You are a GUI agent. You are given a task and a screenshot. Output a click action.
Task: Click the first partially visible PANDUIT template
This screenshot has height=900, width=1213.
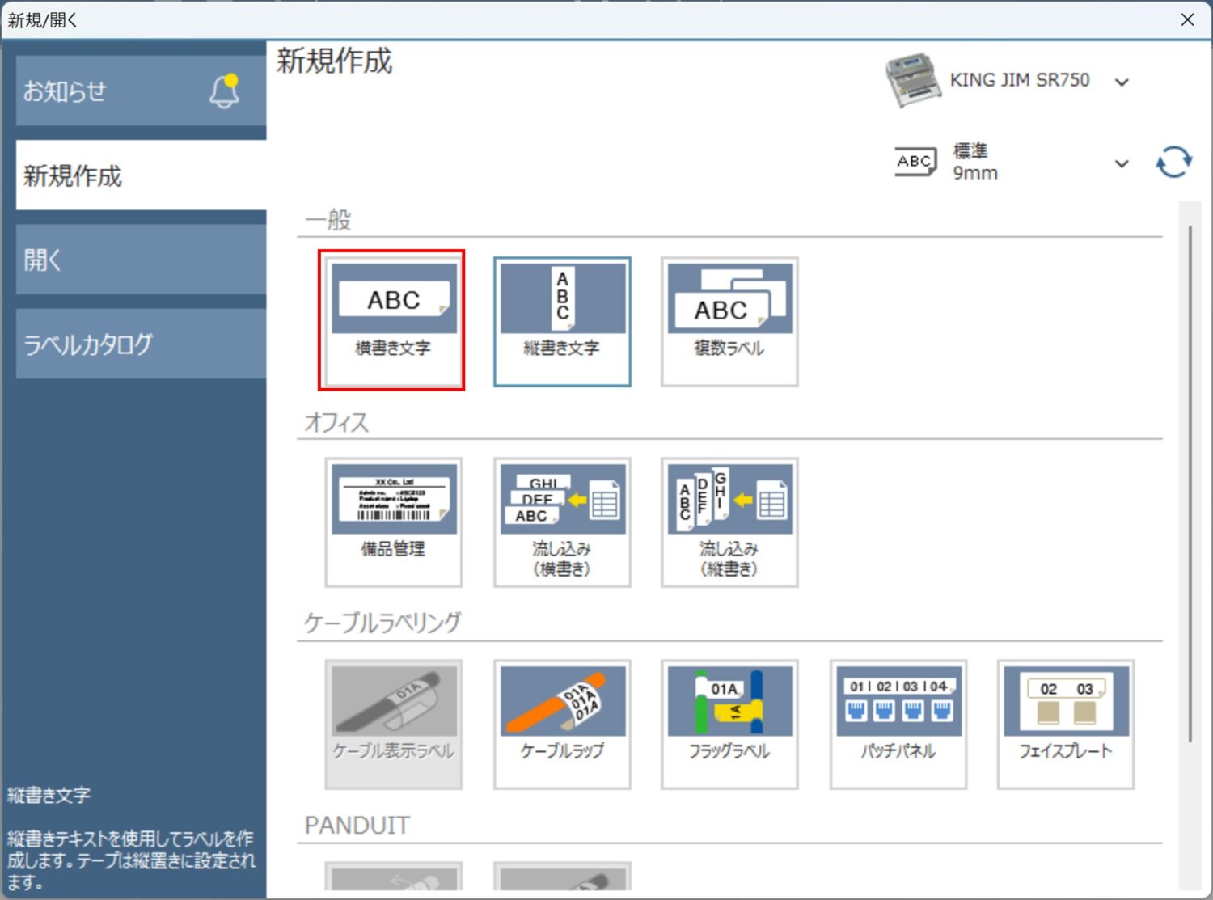pyautogui.click(x=394, y=877)
